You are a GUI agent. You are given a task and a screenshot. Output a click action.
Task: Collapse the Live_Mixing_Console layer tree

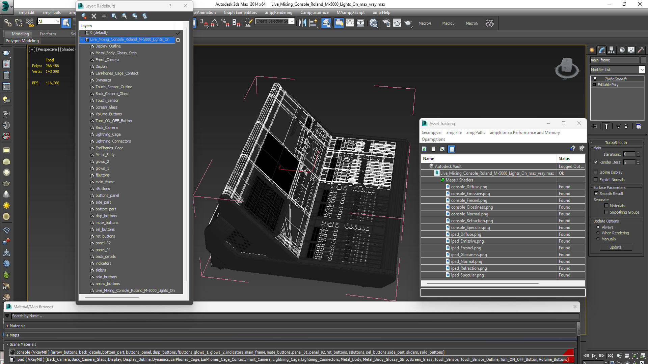(82, 39)
